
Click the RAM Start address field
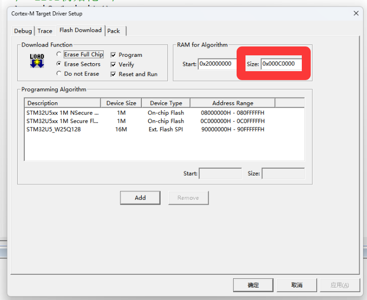pyautogui.click(x=217, y=64)
